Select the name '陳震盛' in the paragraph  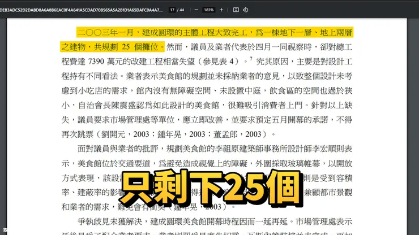pyautogui.click(x=123, y=106)
